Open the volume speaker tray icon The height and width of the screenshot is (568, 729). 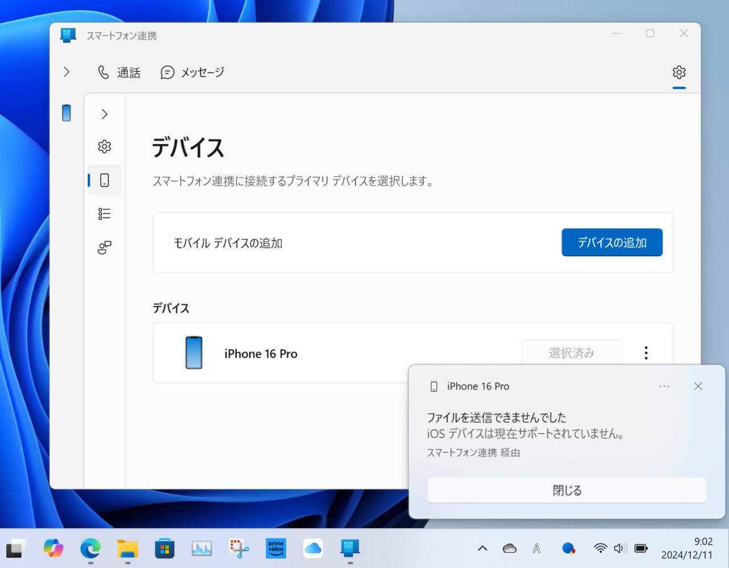[x=620, y=548]
